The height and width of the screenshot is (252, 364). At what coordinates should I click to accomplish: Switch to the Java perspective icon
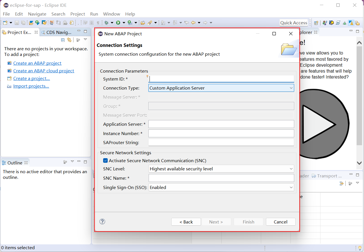tap(325, 23)
